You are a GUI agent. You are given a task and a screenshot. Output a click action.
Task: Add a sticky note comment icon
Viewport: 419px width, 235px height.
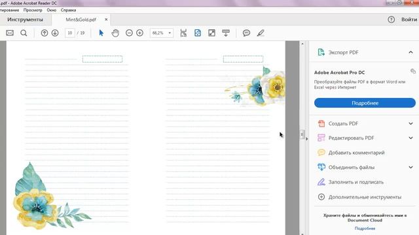[x=246, y=33]
